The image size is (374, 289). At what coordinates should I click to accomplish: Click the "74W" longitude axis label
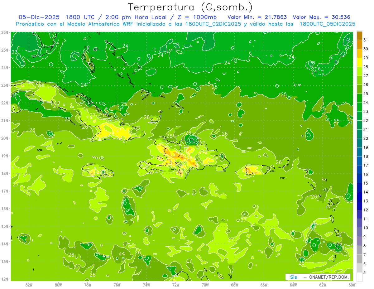146,285
